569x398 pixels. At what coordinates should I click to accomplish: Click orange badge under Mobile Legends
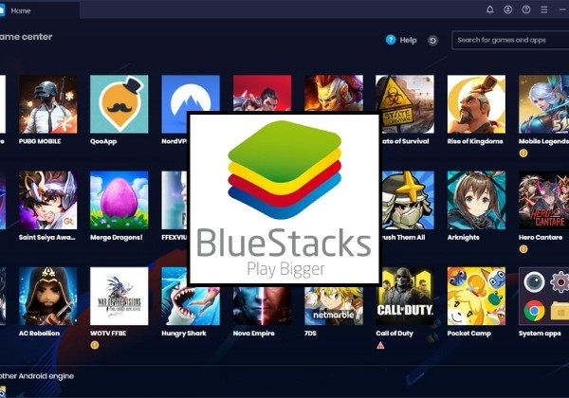click(523, 153)
